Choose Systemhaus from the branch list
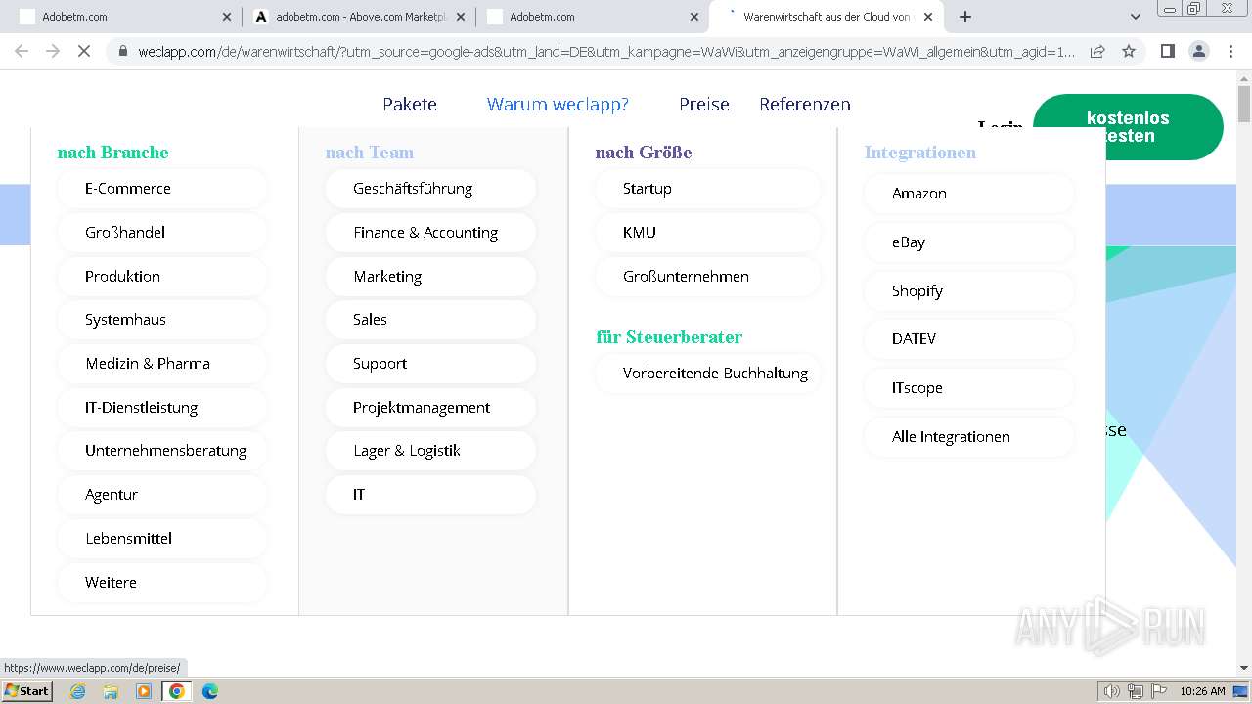 [162, 320]
